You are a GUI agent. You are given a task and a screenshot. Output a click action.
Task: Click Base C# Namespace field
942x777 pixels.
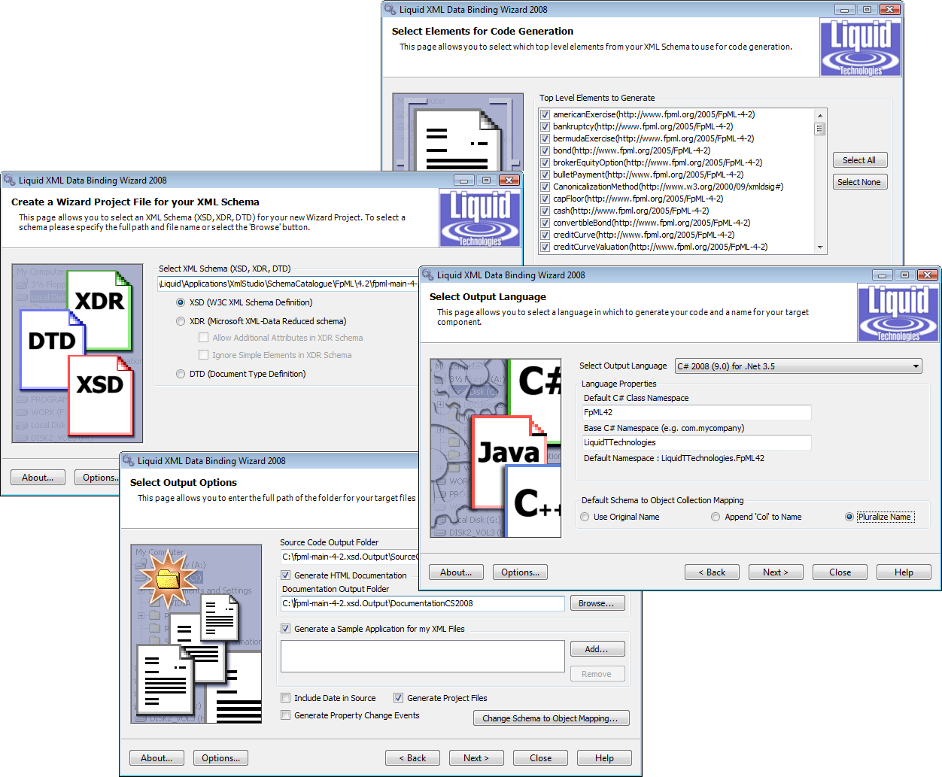click(697, 442)
